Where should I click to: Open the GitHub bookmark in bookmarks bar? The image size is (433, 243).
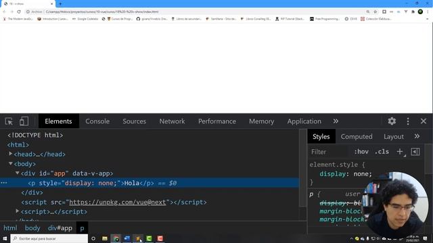[152, 19]
